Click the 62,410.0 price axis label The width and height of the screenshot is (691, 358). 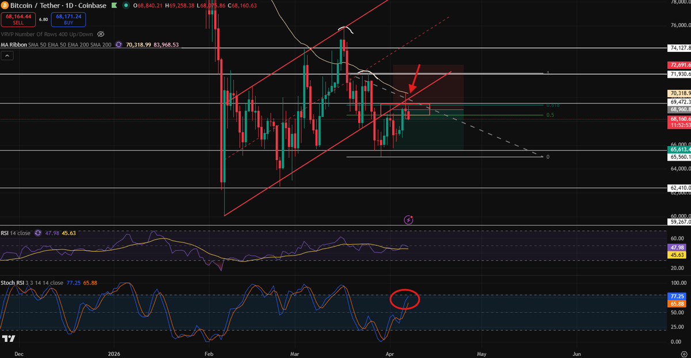(x=679, y=188)
